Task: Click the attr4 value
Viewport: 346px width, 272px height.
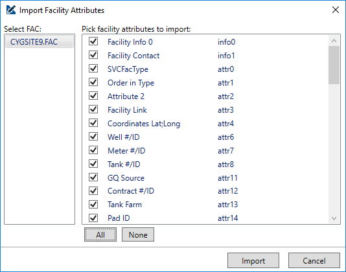Action: pyautogui.click(x=225, y=124)
